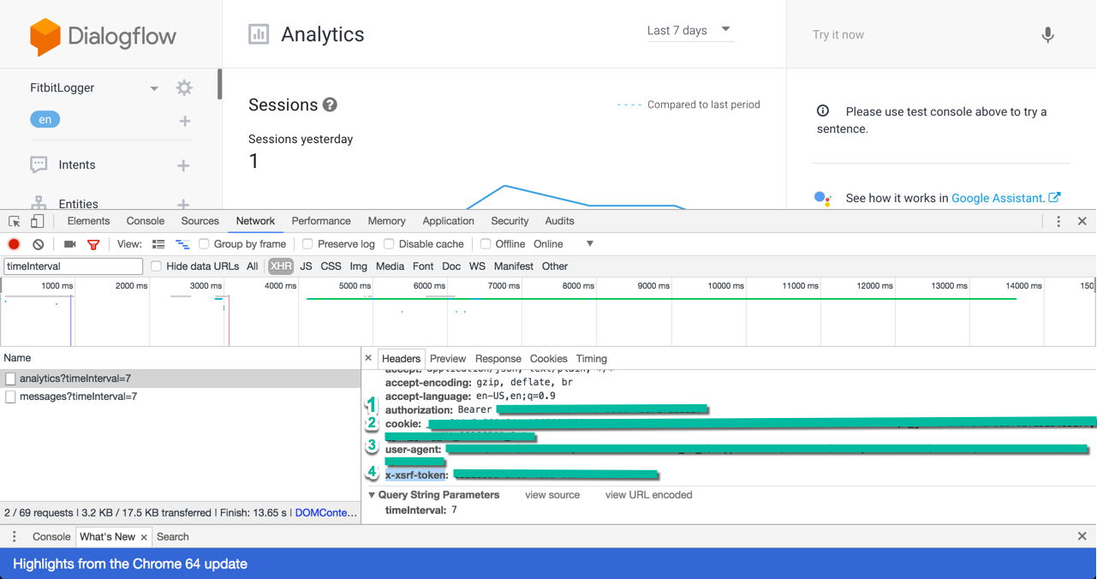1097x579 pixels.
Task: Check the Offline checkbox
Action: click(486, 244)
